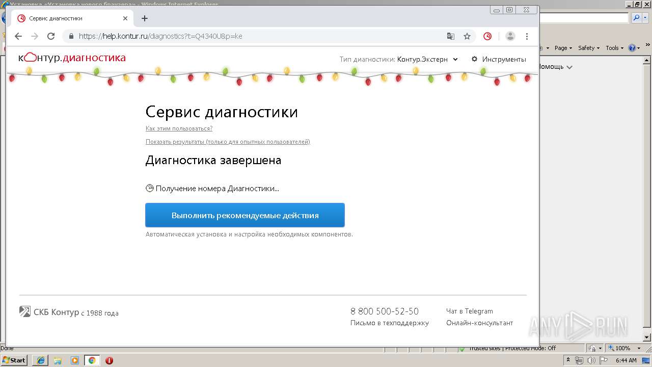Click the СКБ Контур footer logo

click(x=49, y=312)
